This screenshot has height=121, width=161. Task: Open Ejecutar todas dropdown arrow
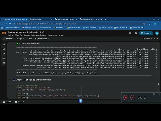(49, 39)
